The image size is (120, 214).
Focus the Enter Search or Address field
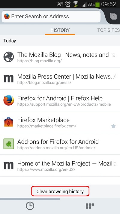[51, 17]
